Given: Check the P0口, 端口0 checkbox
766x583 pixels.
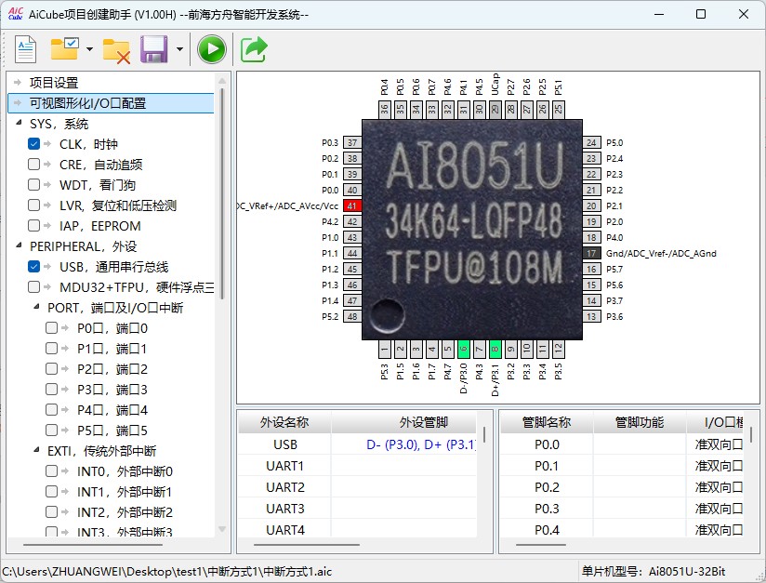Looking at the screenshot, I should tap(51, 328).
